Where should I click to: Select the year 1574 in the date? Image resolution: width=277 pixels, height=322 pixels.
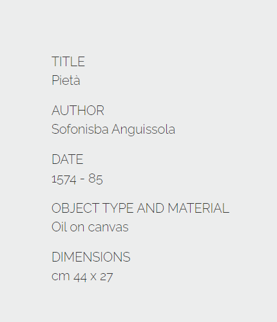[x=64, y=179]
